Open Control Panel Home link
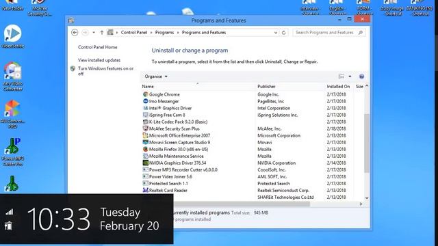The image size is (438, 246). click(x=97, y=47)
